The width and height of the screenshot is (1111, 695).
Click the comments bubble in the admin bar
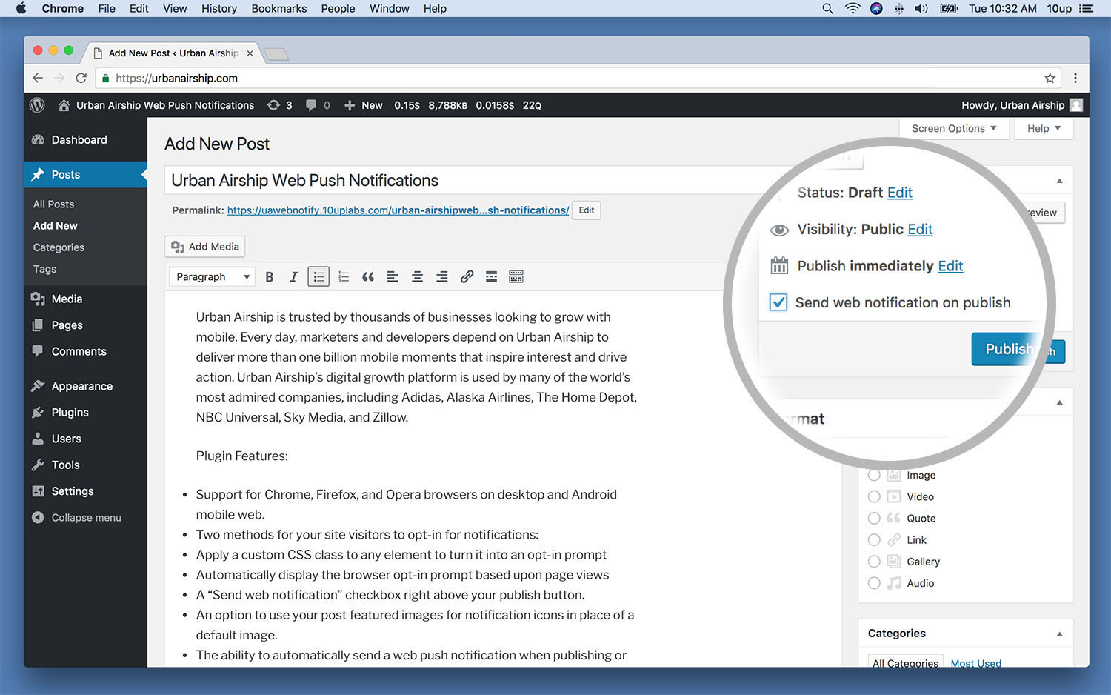(x=311, y=105)
